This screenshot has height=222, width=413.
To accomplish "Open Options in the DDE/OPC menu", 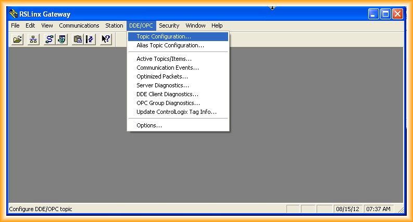I will click(x=149, y=125).
